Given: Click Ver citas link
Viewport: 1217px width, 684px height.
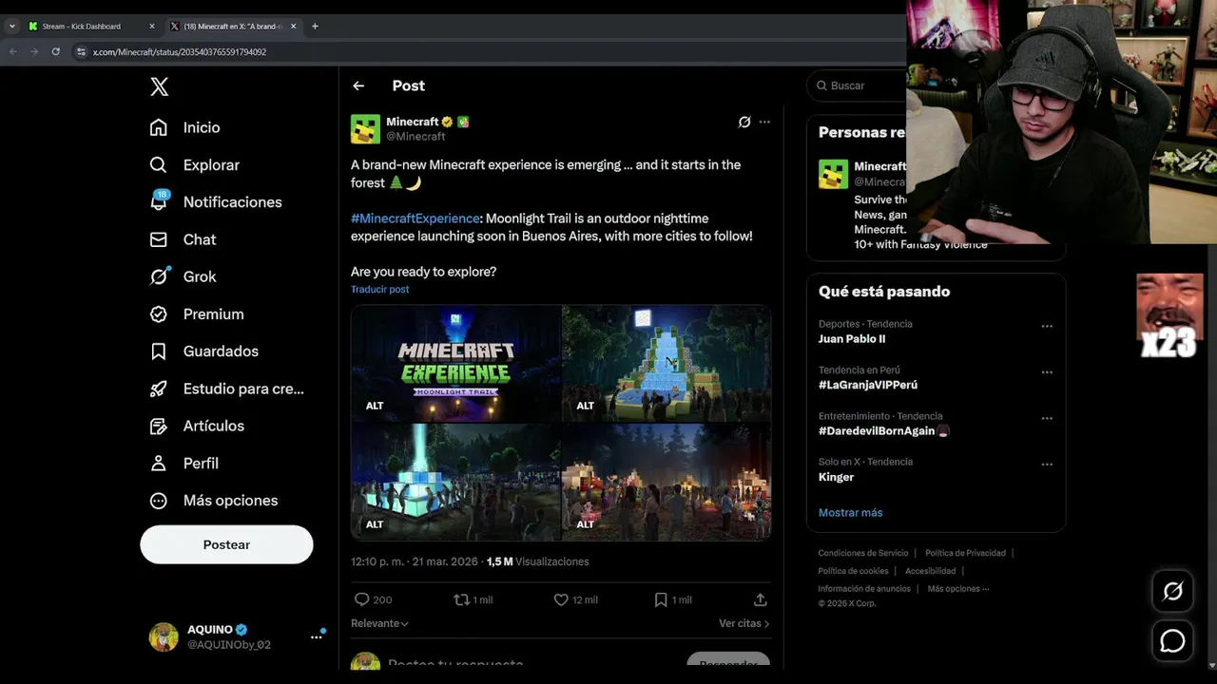Looking at the screenshot, I should (744, 623).
